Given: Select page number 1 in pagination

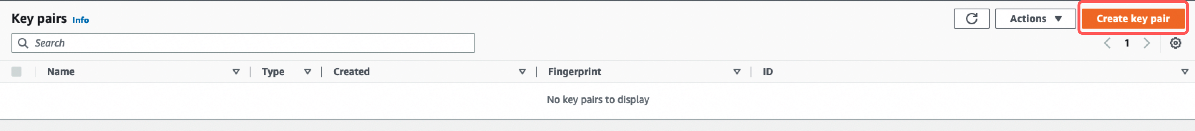Looking at the screenshot, I should click(1127, 43).
